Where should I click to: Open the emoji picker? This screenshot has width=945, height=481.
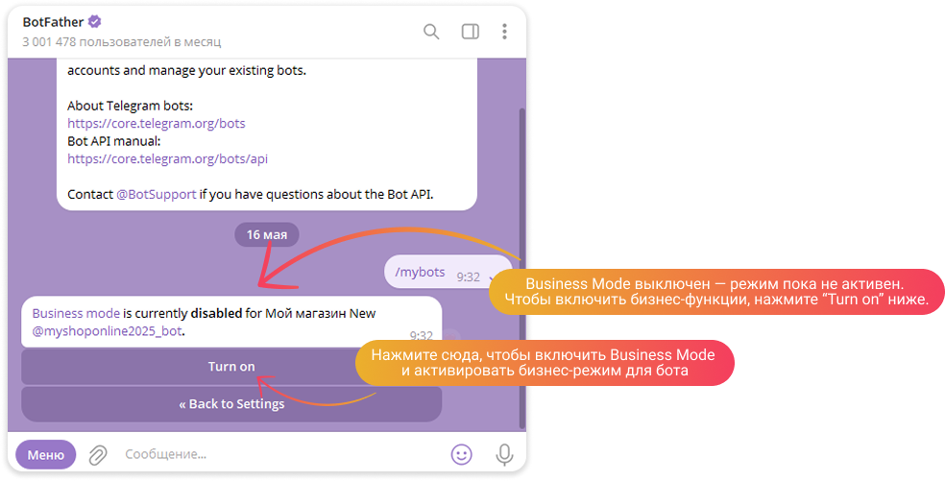point(462,454)
